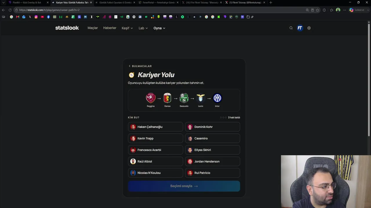Switch to the (1) Fikret Tolunay tab
This screenshot has width=371, height=208.
(245, 3)
